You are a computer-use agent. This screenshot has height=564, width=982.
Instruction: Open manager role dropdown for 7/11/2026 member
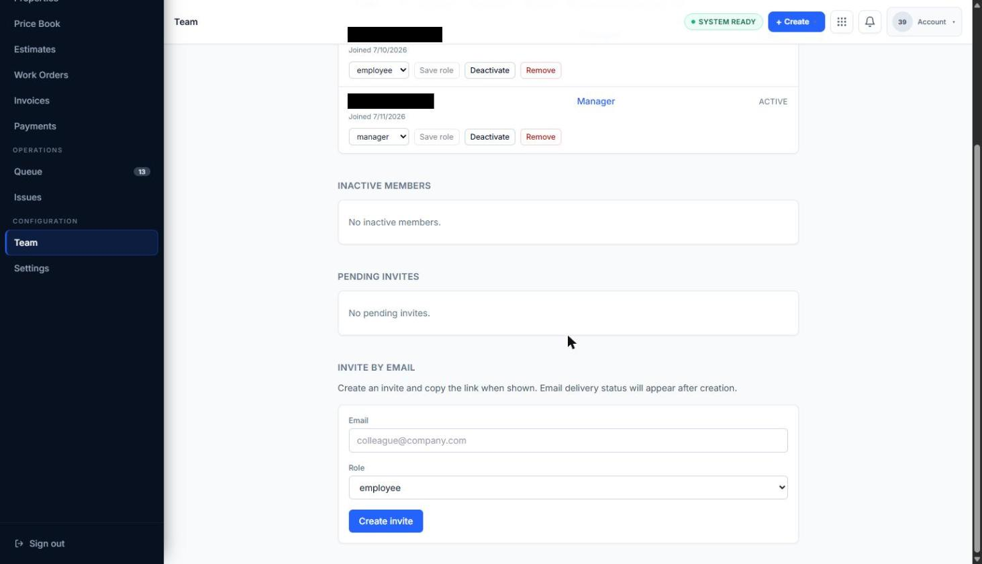tap(379, 137)
